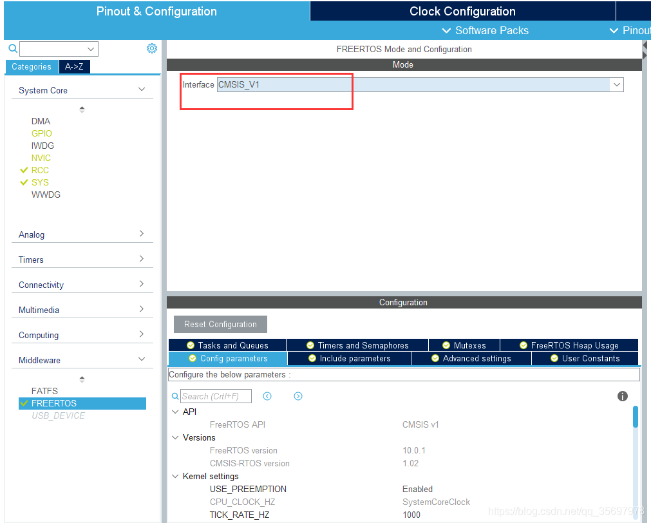Click the next-match arrow beside the parameter search

[297, 395]
